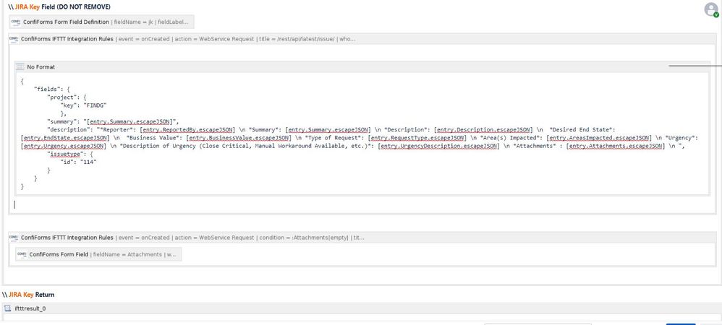Click the icon of the IFTTT macro with Attachments[empty] condition

(13, 238)
